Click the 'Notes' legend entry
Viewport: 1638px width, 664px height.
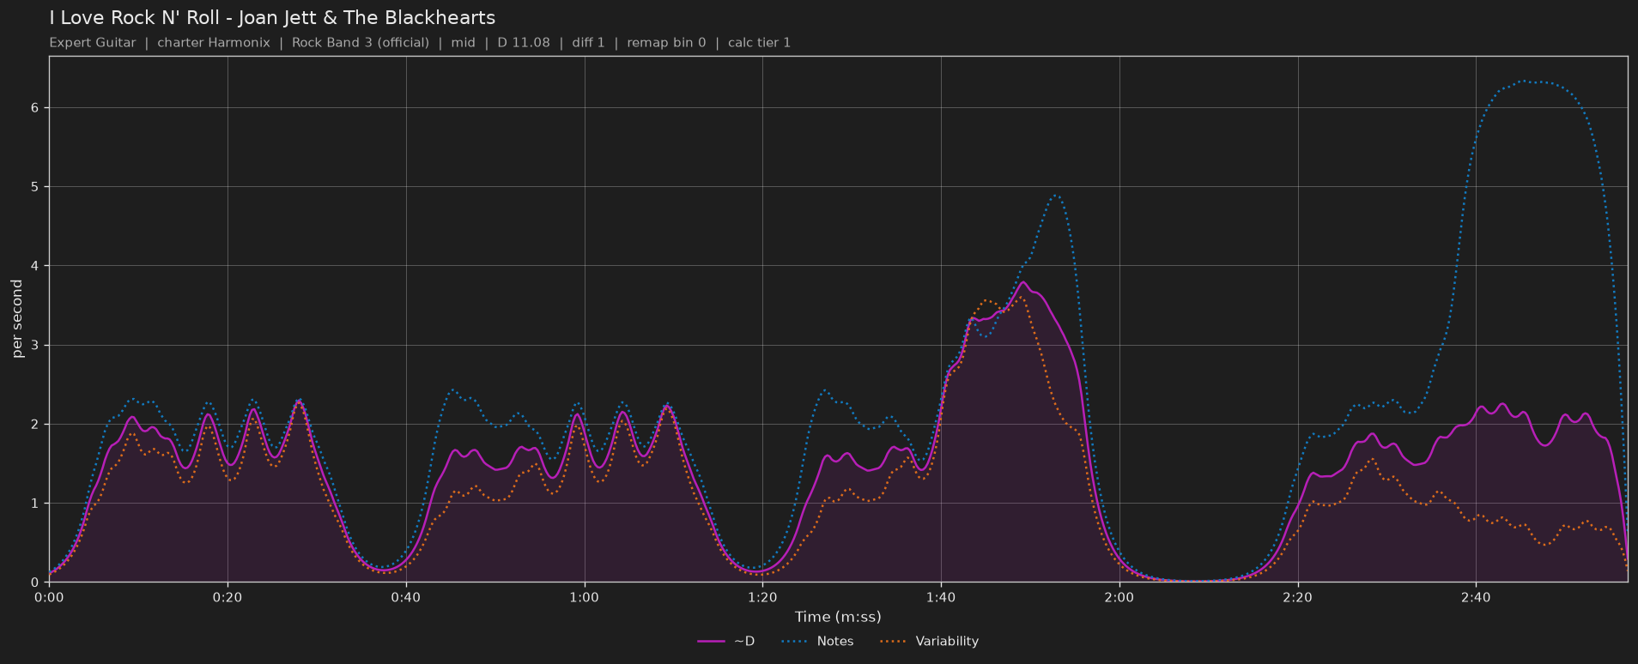tap(817, 642)
